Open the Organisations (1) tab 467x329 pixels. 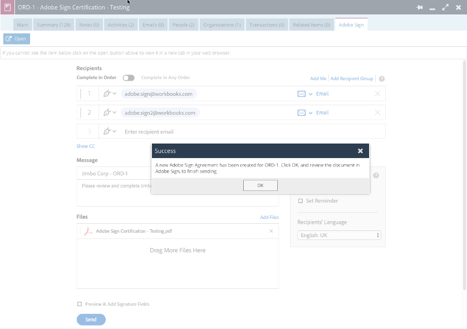222,24
